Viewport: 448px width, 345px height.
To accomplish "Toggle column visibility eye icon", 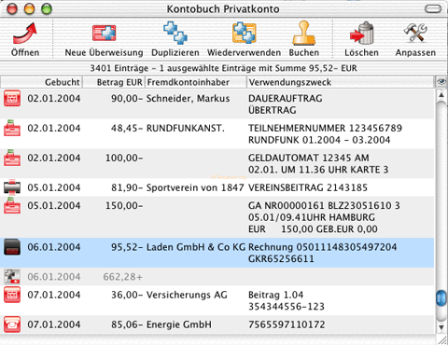I will coord(441,82).
